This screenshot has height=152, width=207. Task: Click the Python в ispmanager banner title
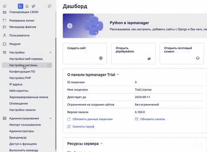pos(129,23)
